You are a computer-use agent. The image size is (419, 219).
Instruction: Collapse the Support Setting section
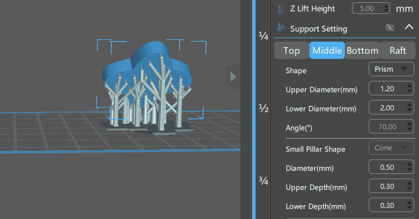pos(409,27)
